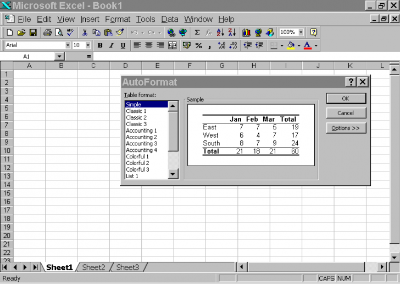Open the Insert menu
Viewport: 400px width, 284px height.
tap(90, 19)
